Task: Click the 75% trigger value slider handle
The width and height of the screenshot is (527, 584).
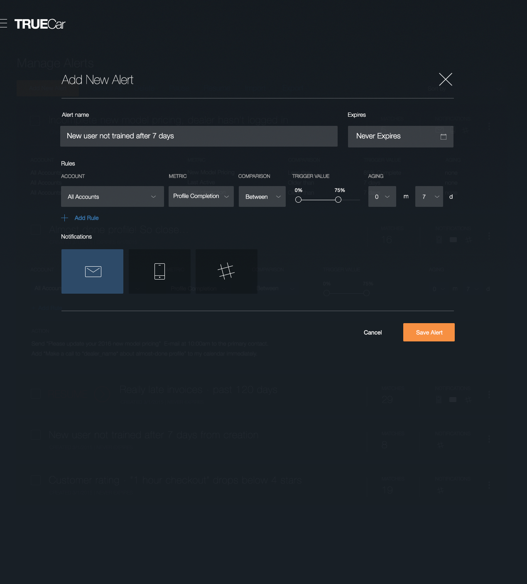Action: (338, 199)
